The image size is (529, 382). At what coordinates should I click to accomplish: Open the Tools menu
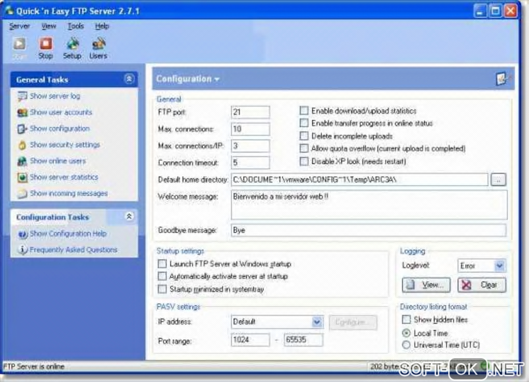click(76, 26)
